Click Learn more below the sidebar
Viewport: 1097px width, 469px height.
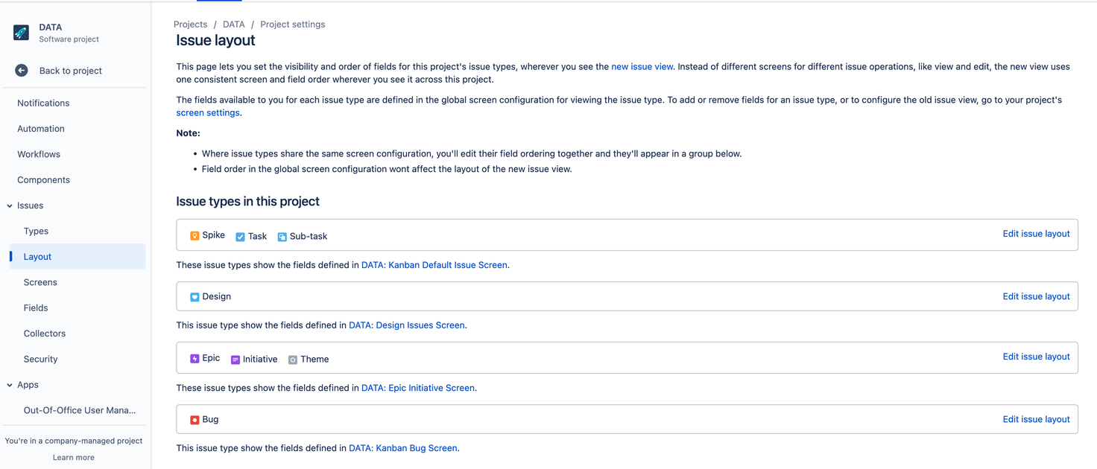click(73, 457)
